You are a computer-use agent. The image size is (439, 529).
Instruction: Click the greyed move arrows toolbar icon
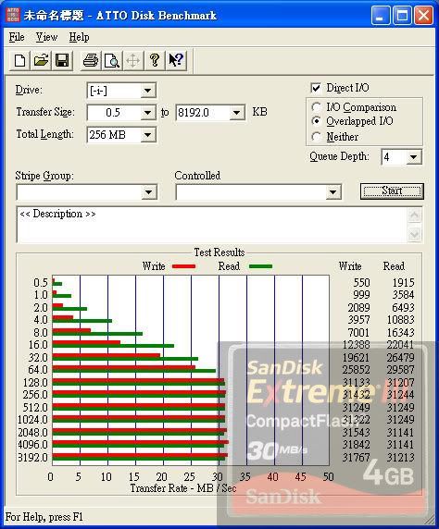click(x=132, y=61)
